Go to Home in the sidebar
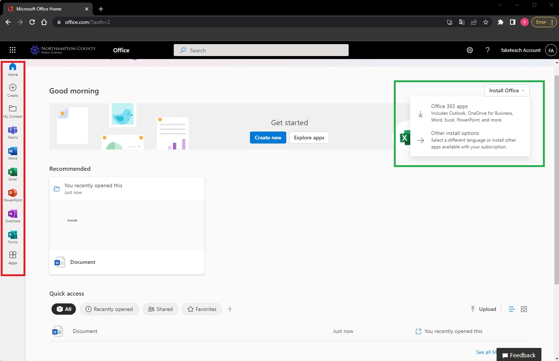The width and height of the screenshot is (559, 361). [x=13, y=70]
